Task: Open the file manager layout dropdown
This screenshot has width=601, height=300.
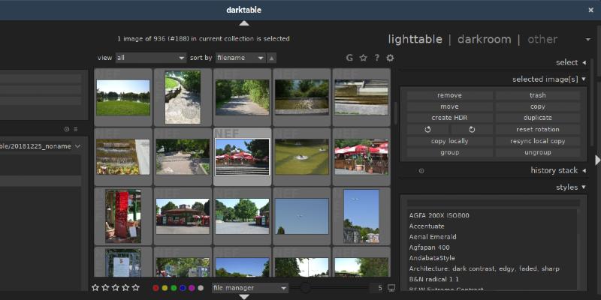Action: coord(250,288)
